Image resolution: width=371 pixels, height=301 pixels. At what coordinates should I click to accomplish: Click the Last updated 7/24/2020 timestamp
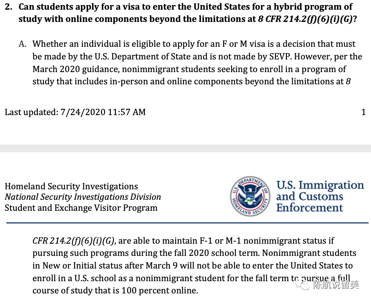coord(75,112)
